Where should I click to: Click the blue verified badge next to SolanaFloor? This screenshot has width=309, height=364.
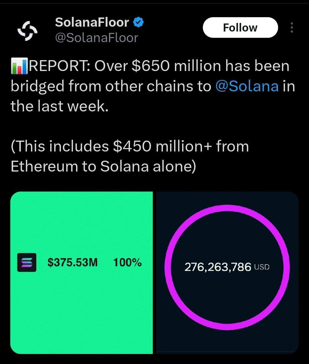[x=138, y=22]
